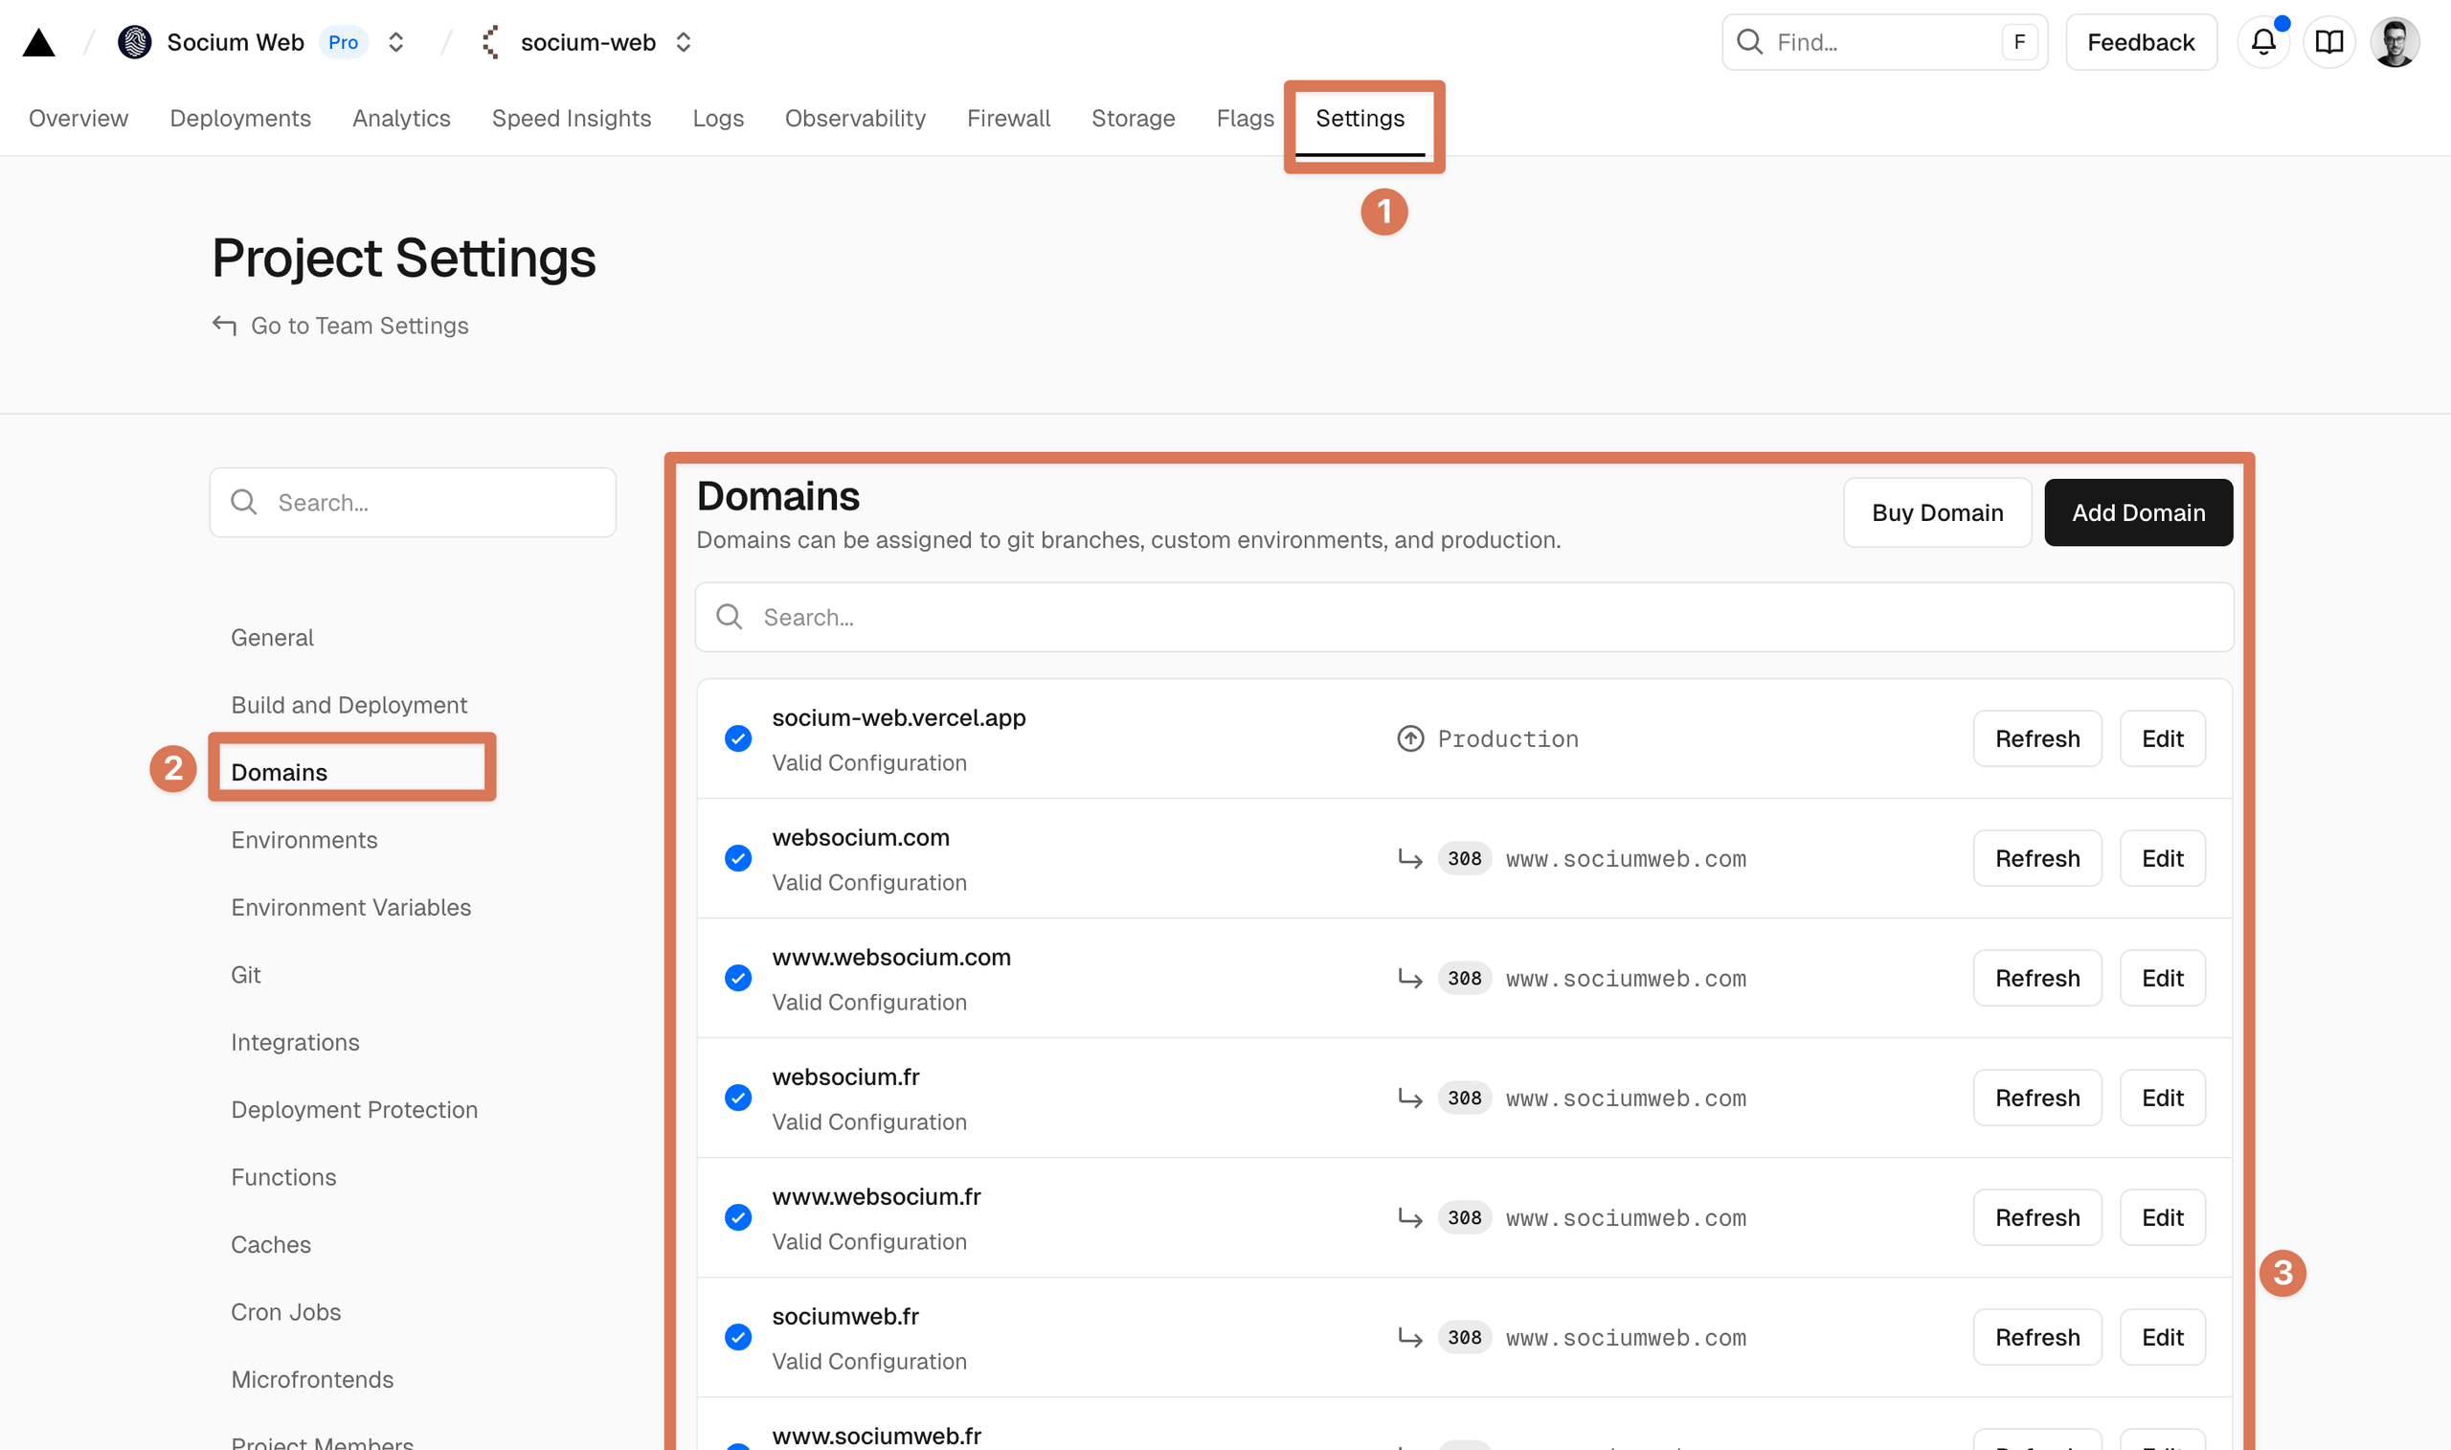Viewport: 2451px width, 1450px height.
Task: Click the valid checkmark badge for websocium.fr
Action: coord(738,1099)
